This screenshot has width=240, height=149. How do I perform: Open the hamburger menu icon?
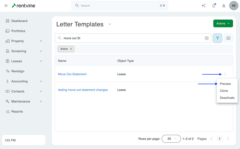pyautogui.click(x=6, y=6)
